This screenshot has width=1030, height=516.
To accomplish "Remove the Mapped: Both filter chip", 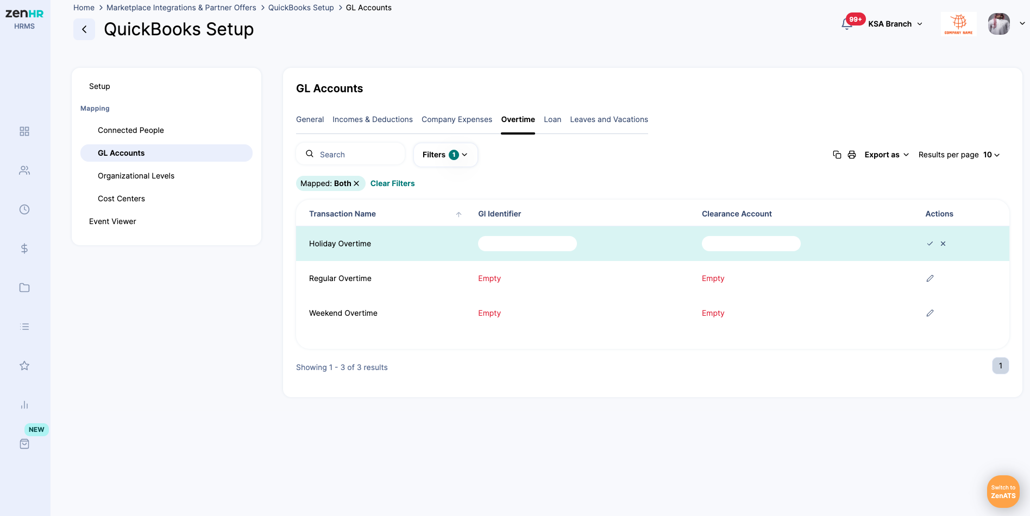I will 356,183.
